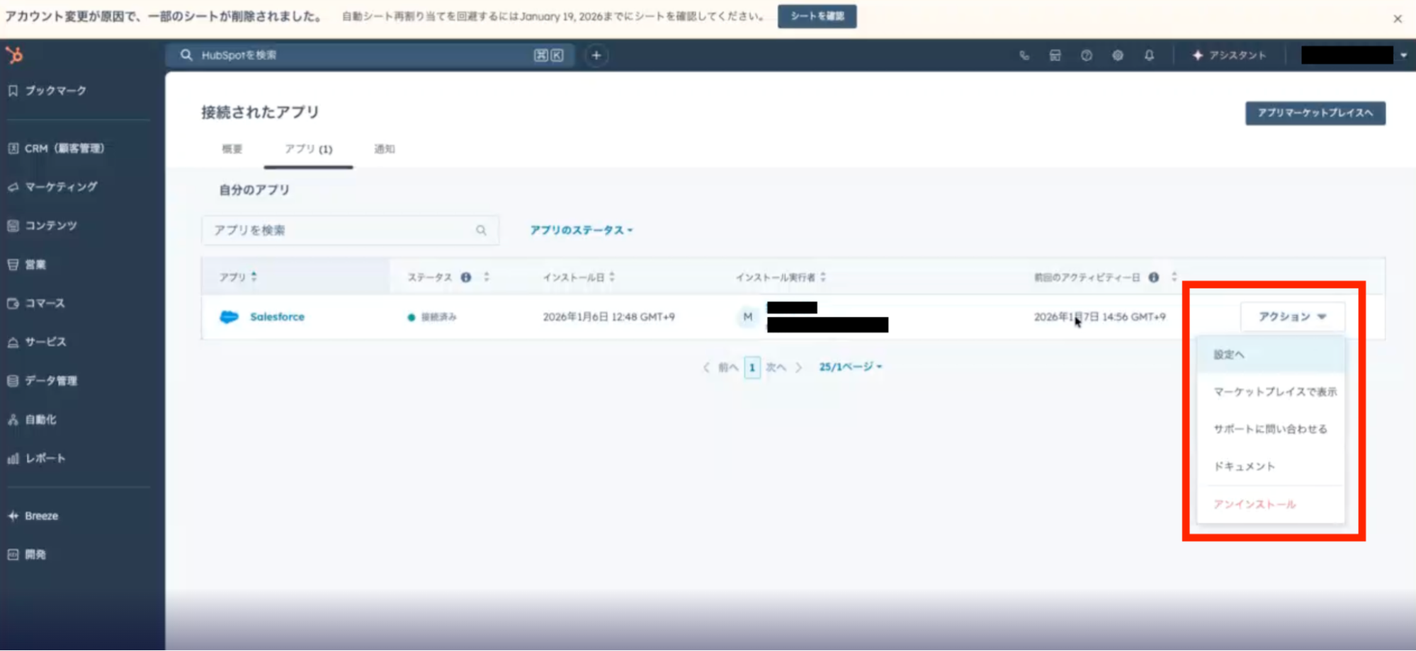
Task: Open the phone calling icon
Action: pyautogui.click(x=1024, y=55)
